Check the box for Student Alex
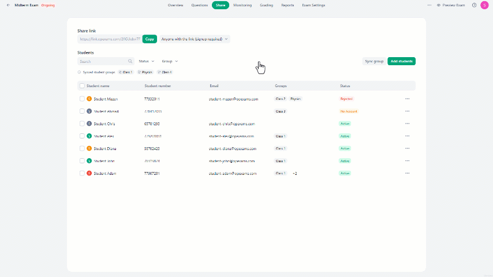 tap(82, 136)
